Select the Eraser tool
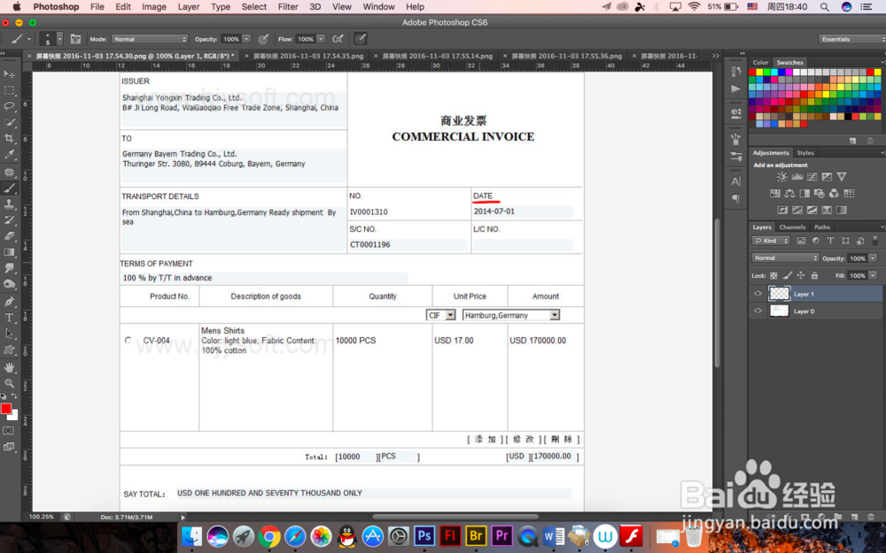 tap(9, 236)
